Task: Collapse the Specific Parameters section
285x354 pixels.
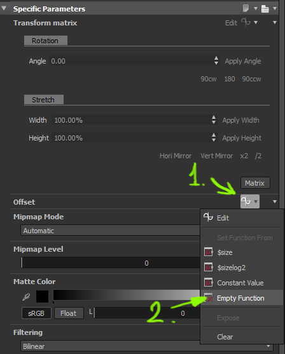Action: click(x=4, y=8)
